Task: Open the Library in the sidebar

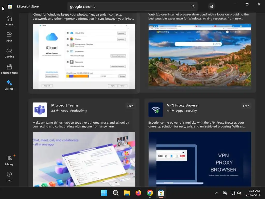Action: 9,160
